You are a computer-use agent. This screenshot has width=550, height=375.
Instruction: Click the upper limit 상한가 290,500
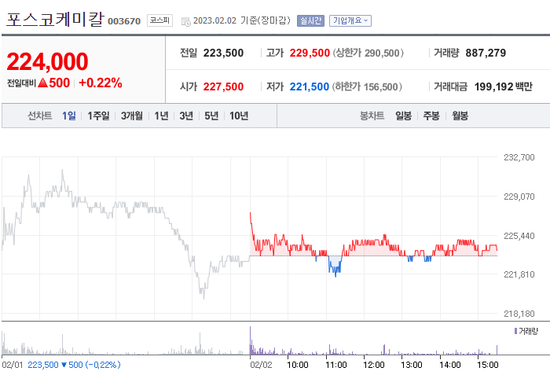point(368,53)
